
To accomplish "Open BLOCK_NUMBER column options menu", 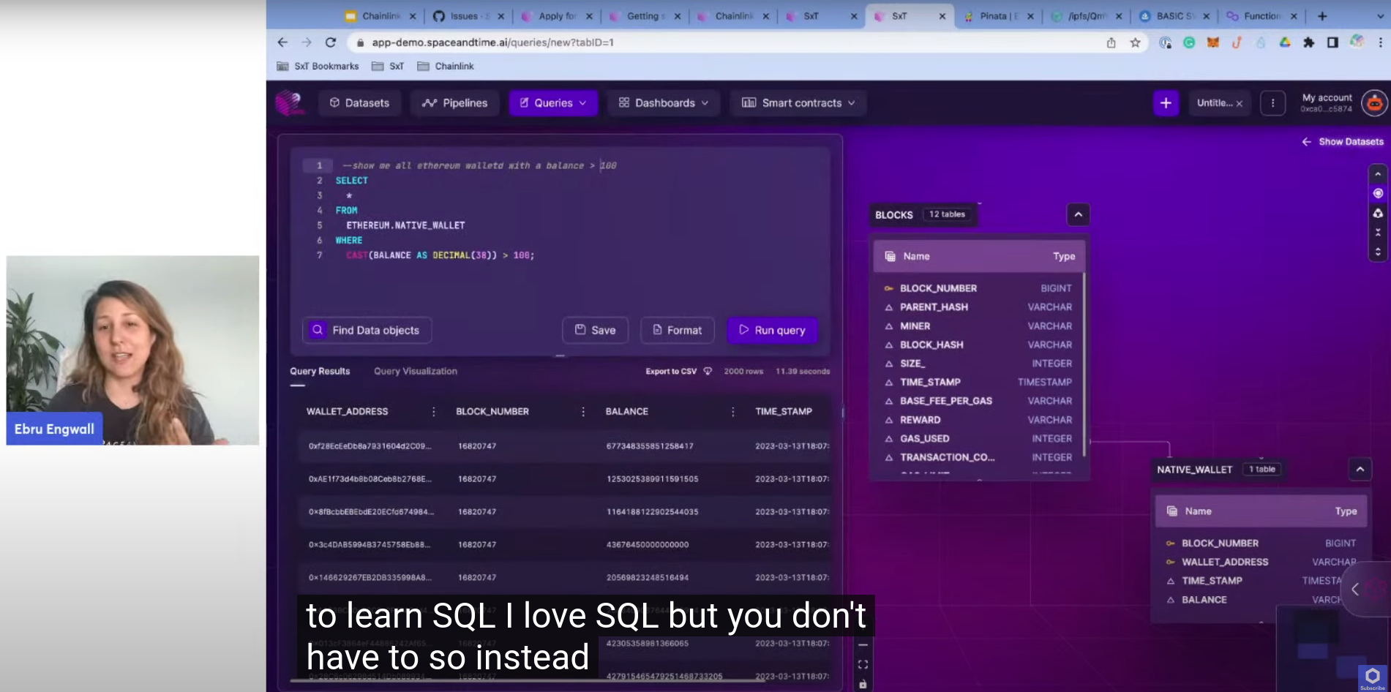I will [583, 412].
